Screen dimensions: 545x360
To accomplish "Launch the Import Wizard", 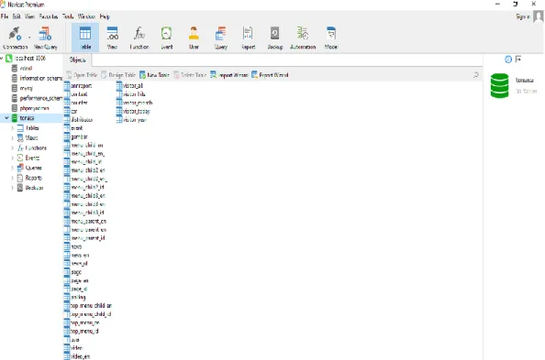I will [x=229, y=74].
